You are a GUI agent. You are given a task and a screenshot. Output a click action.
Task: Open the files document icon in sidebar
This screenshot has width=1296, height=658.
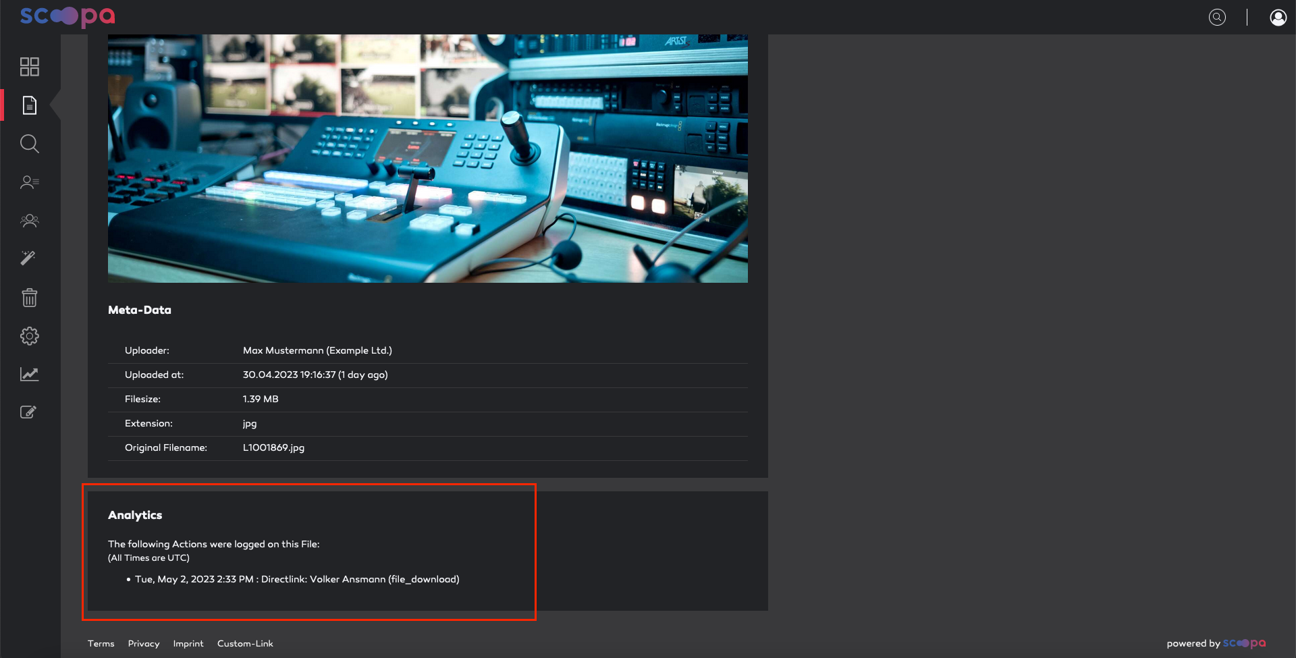(30, 105)
